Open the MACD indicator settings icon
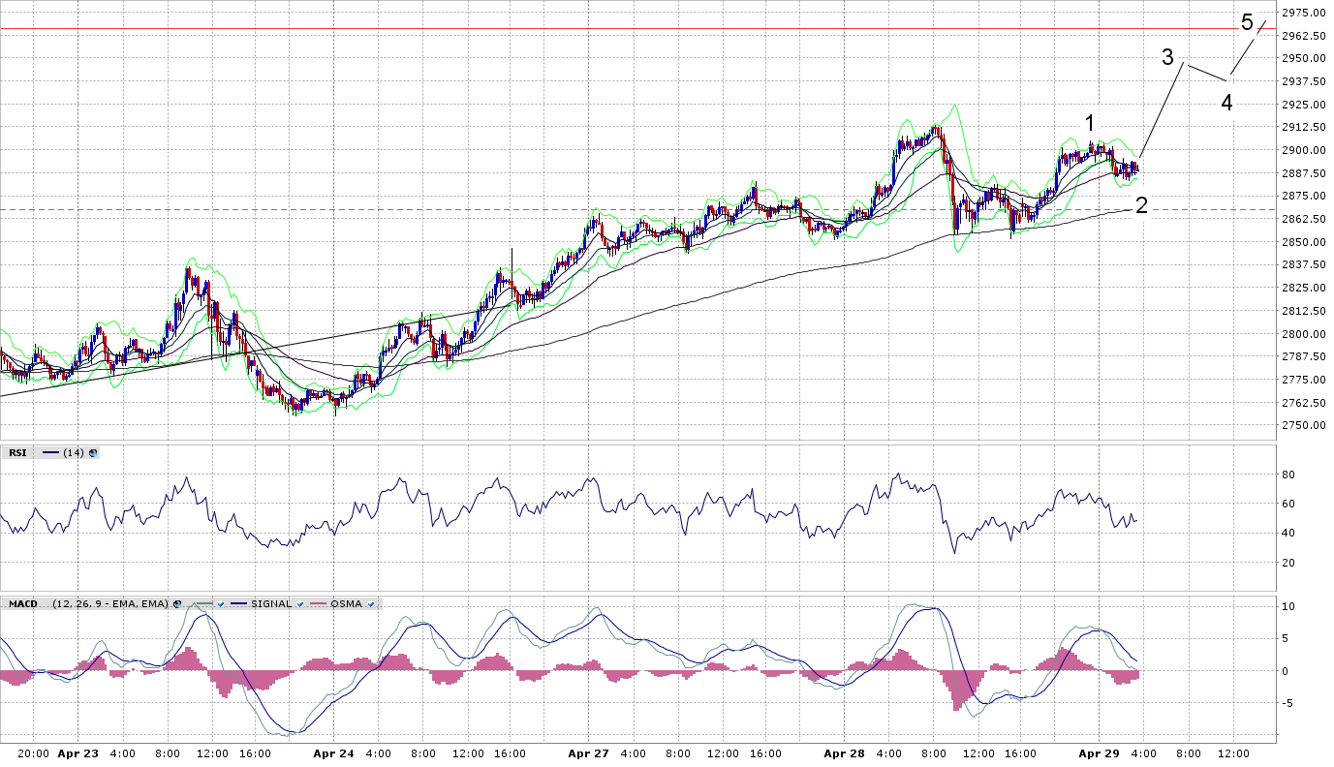 [176, 604]
